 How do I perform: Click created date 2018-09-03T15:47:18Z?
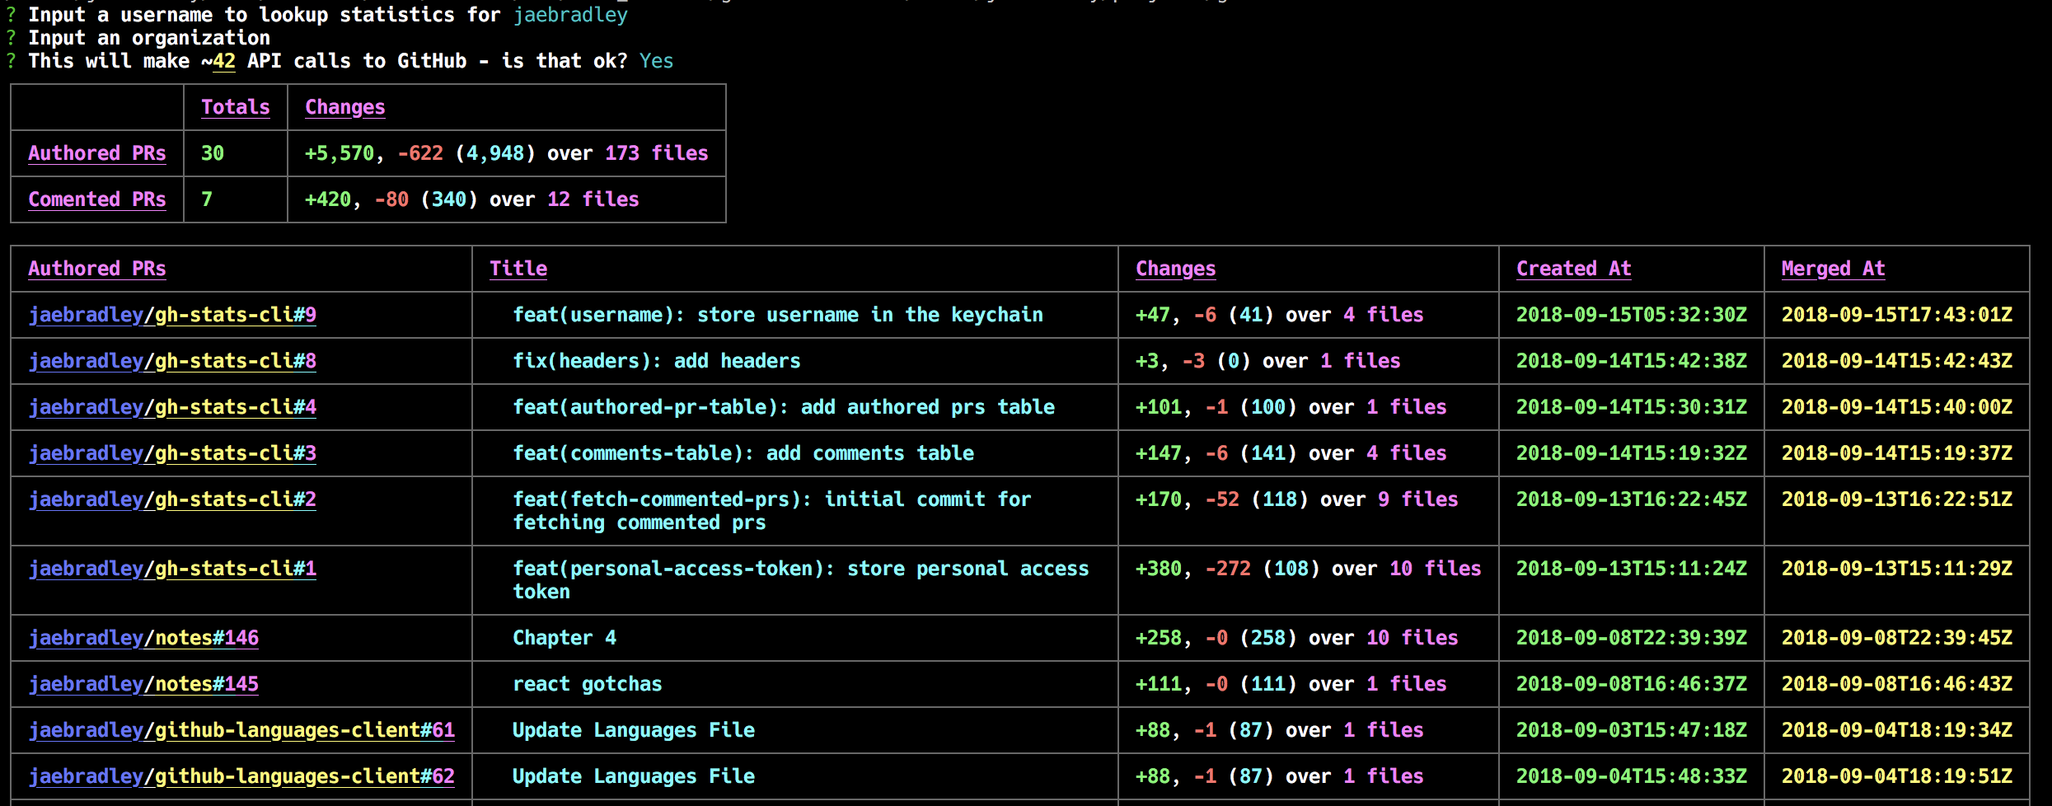1632,730
